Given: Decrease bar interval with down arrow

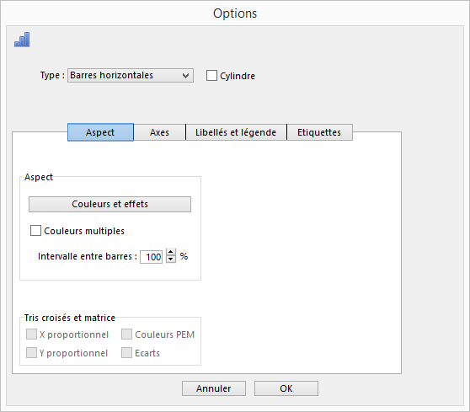Looking at the screenshot, I should click(x=170, y=260).
